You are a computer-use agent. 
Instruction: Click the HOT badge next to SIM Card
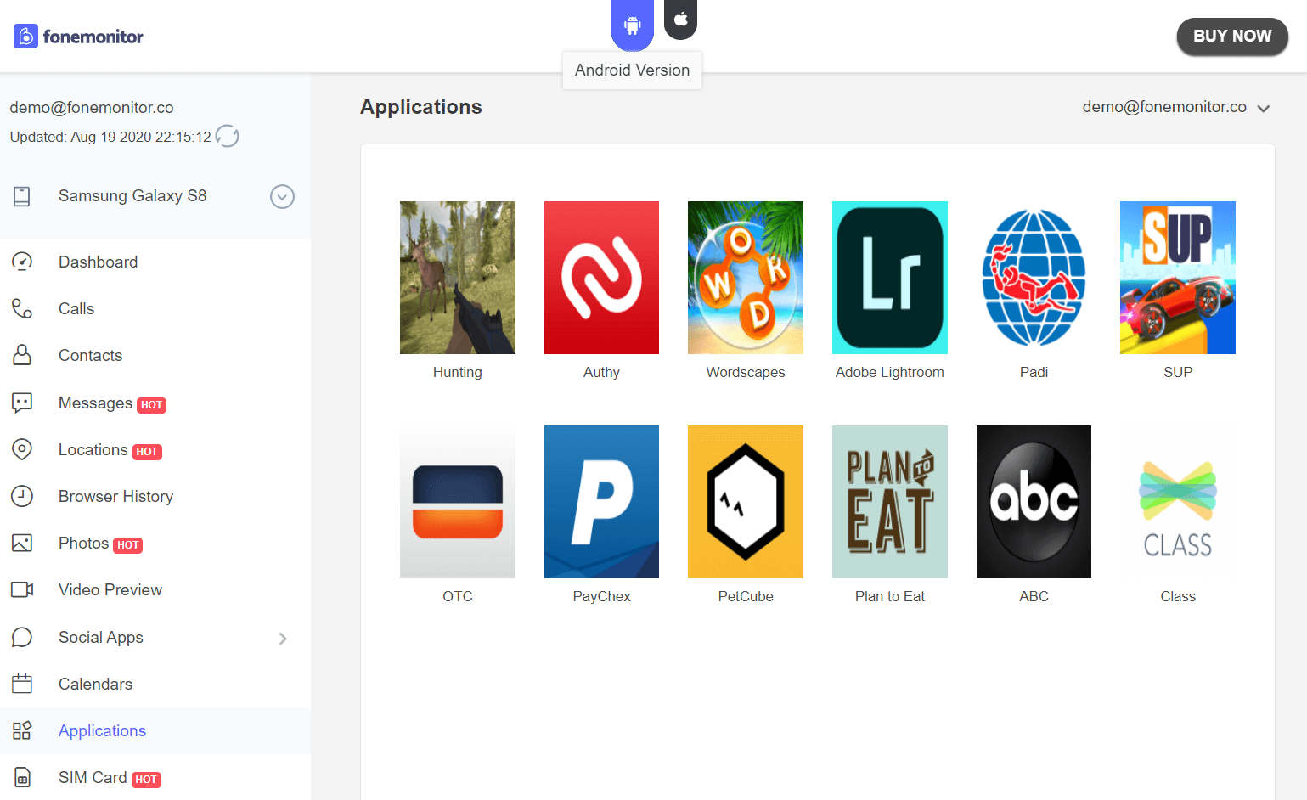click(x=146, y=780)
